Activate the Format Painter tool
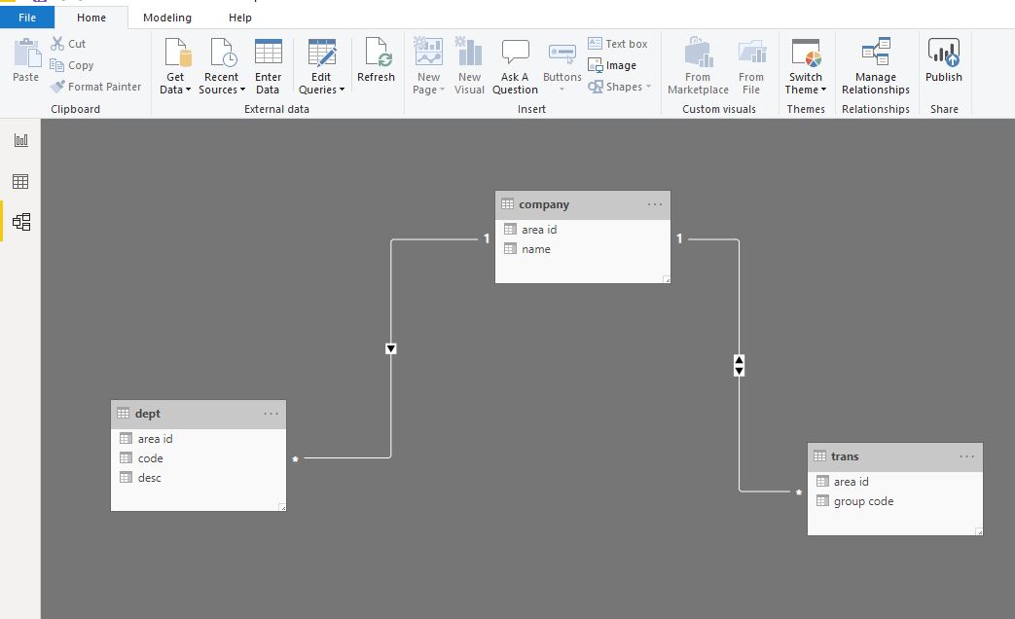Image resolution: width=1015 pixels, height=619 pixels. pyautogui.click(x=95, y=87)
